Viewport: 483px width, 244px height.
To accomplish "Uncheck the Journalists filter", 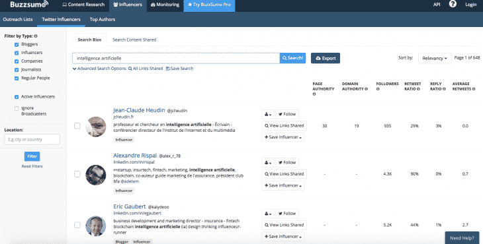I will point(17,70).
